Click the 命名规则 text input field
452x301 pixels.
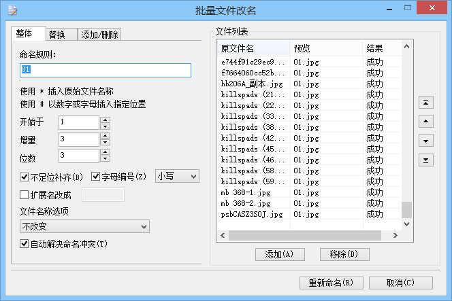click(x=105, y=70)
